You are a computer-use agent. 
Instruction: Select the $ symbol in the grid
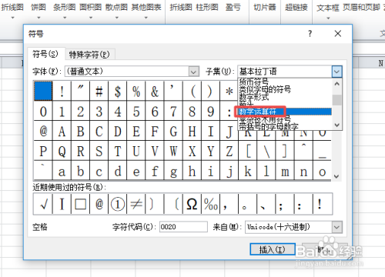pos(118,92)
